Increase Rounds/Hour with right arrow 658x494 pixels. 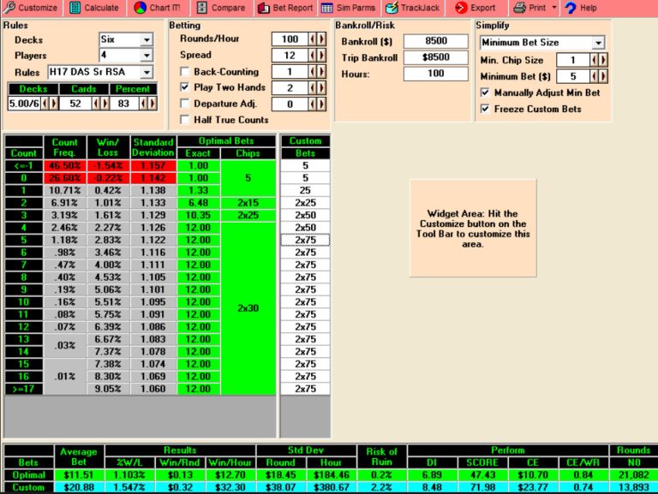click(322, 39)
